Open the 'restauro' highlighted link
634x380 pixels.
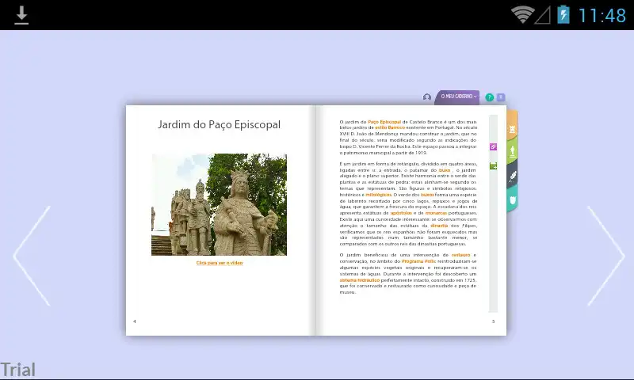pyautogui.click(x=461, y=255)
